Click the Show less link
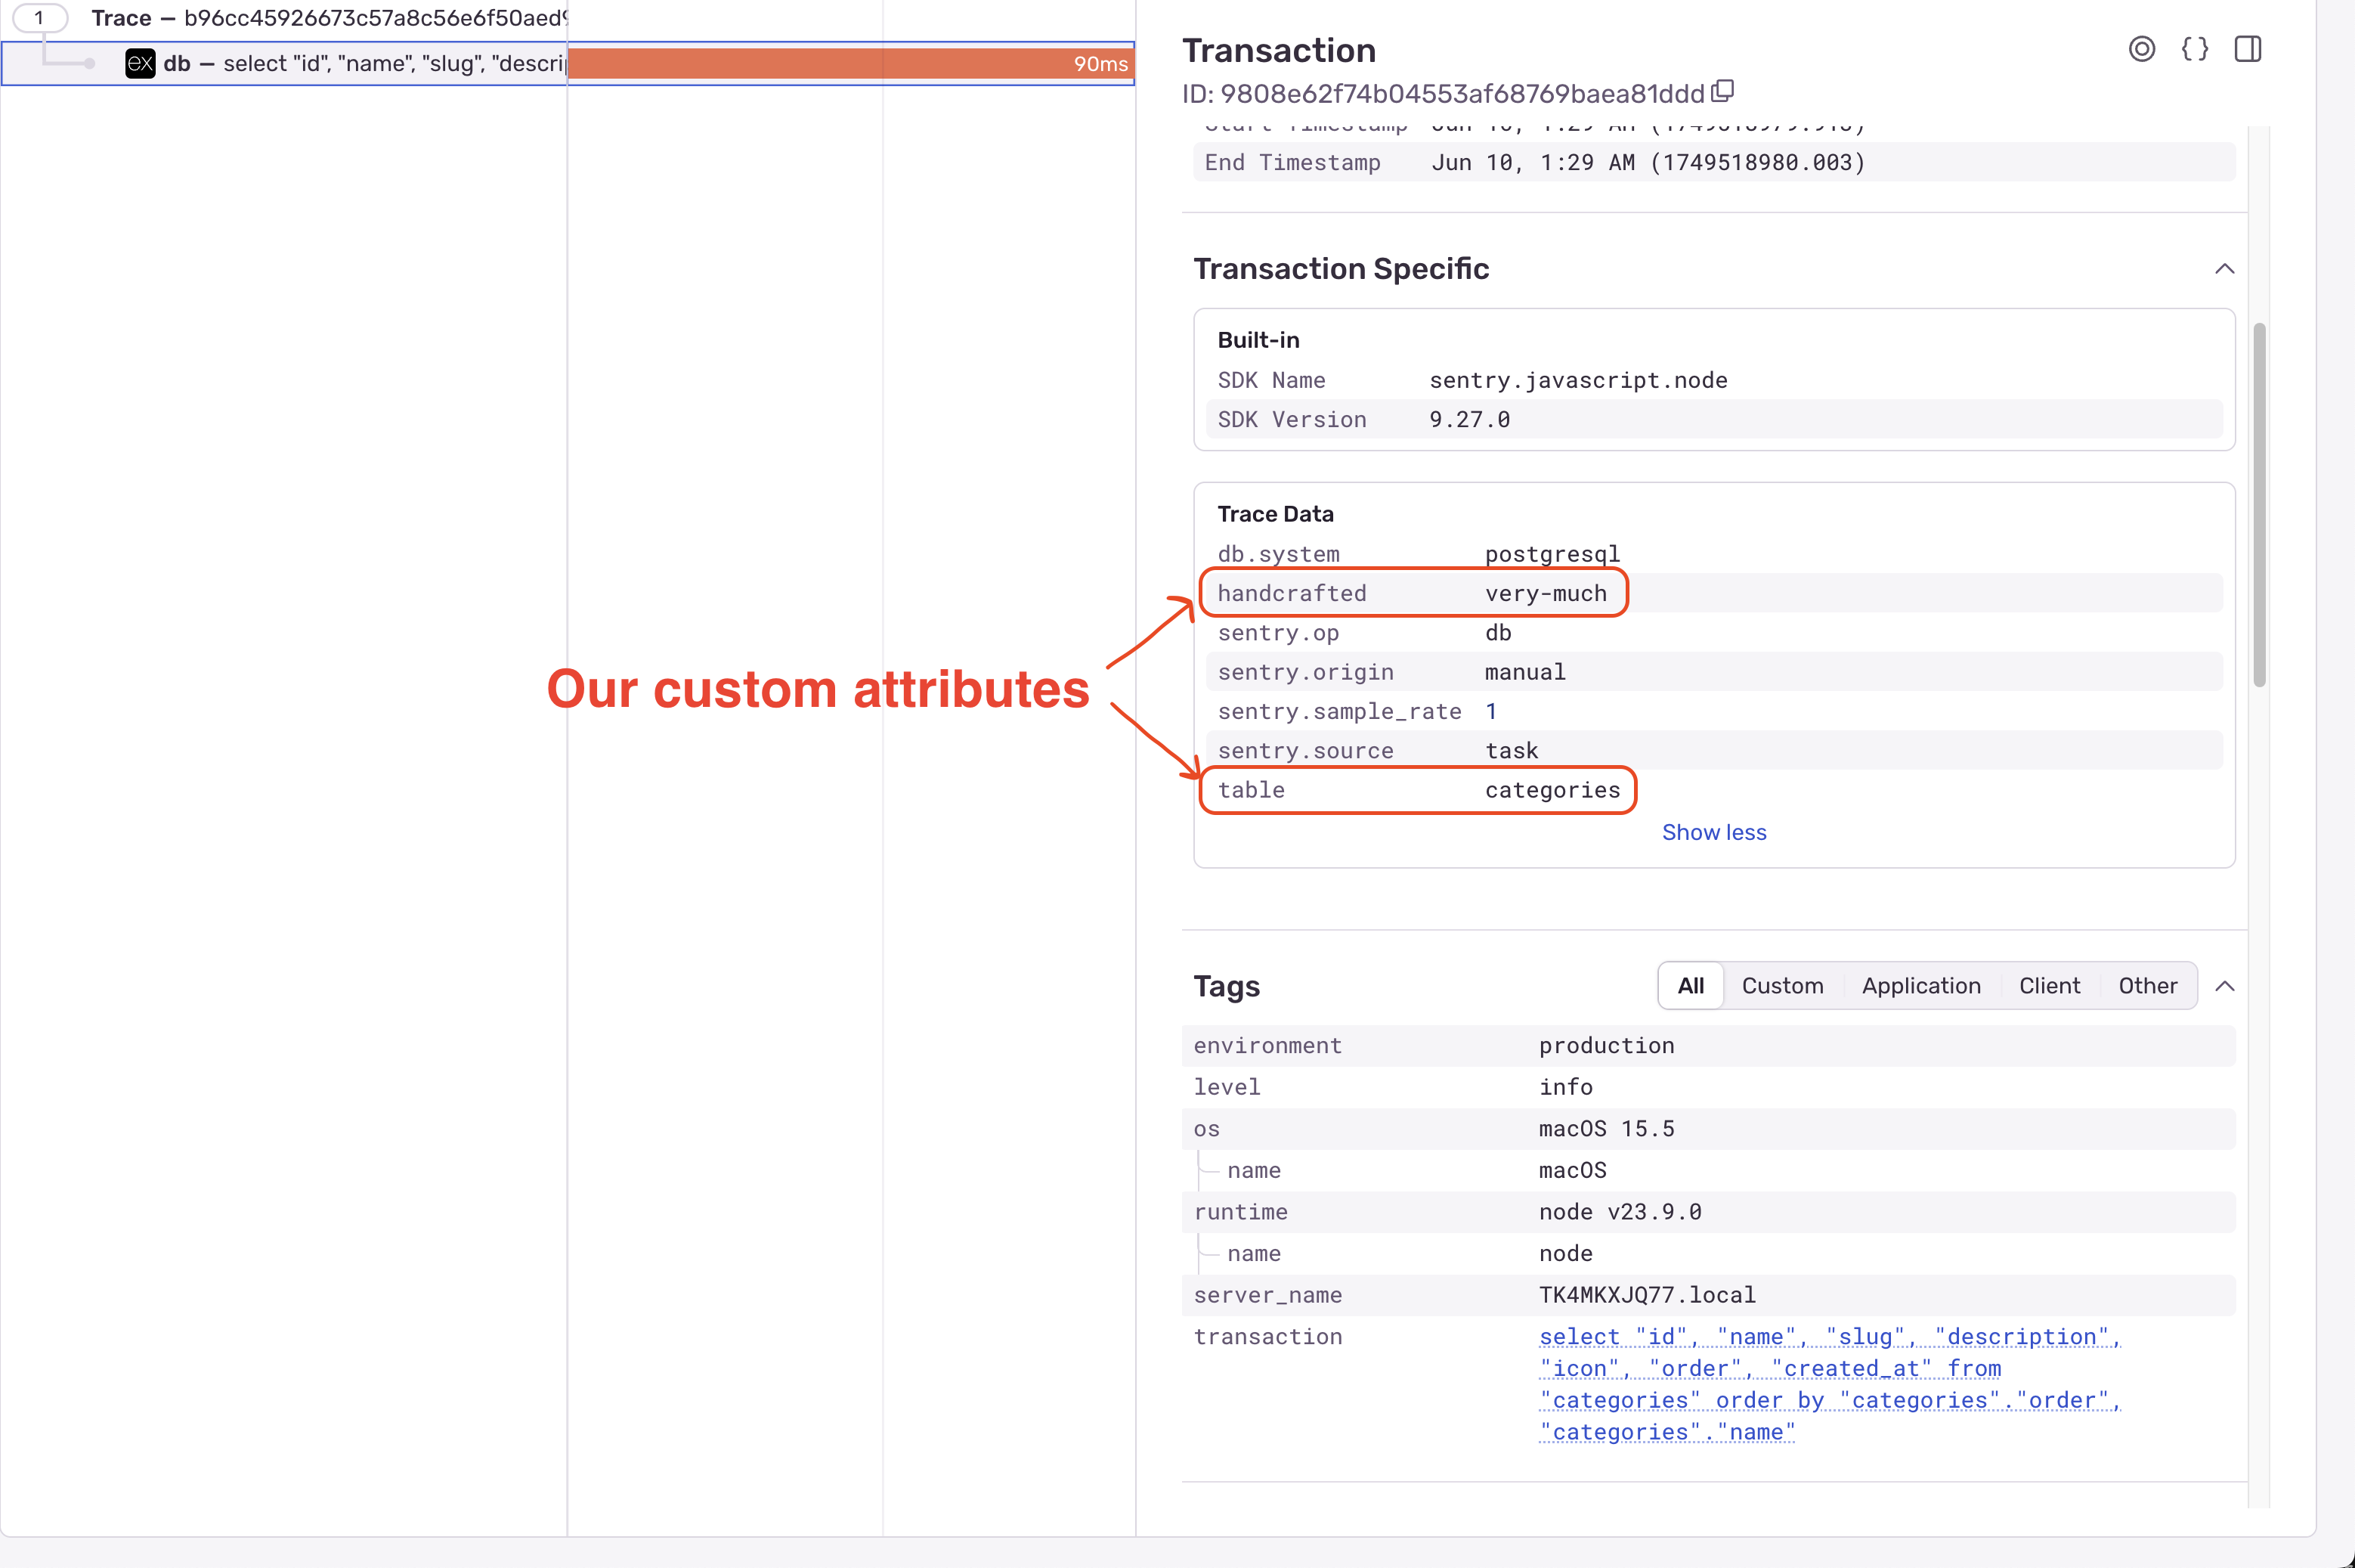The height and width of the screenshot is (1568, 2355). (x=1713, y=832)
